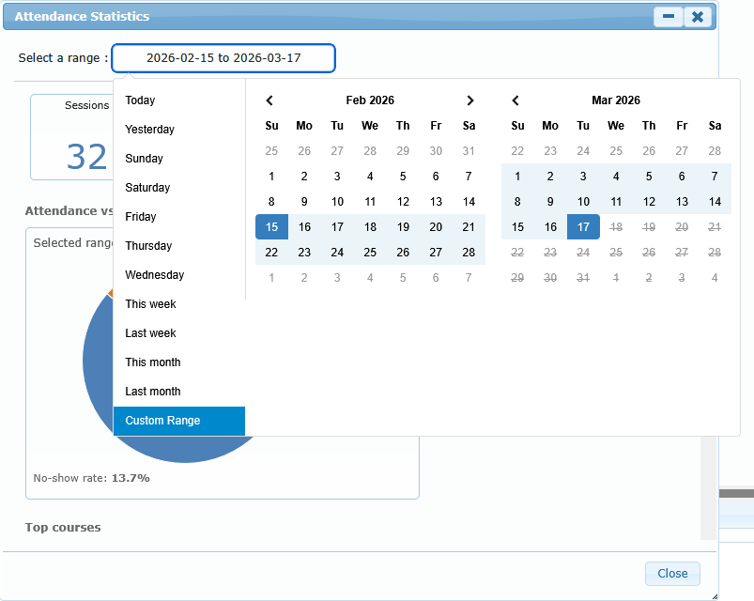
Task: Select the Wednesday preset option
Action: [155, 275]
